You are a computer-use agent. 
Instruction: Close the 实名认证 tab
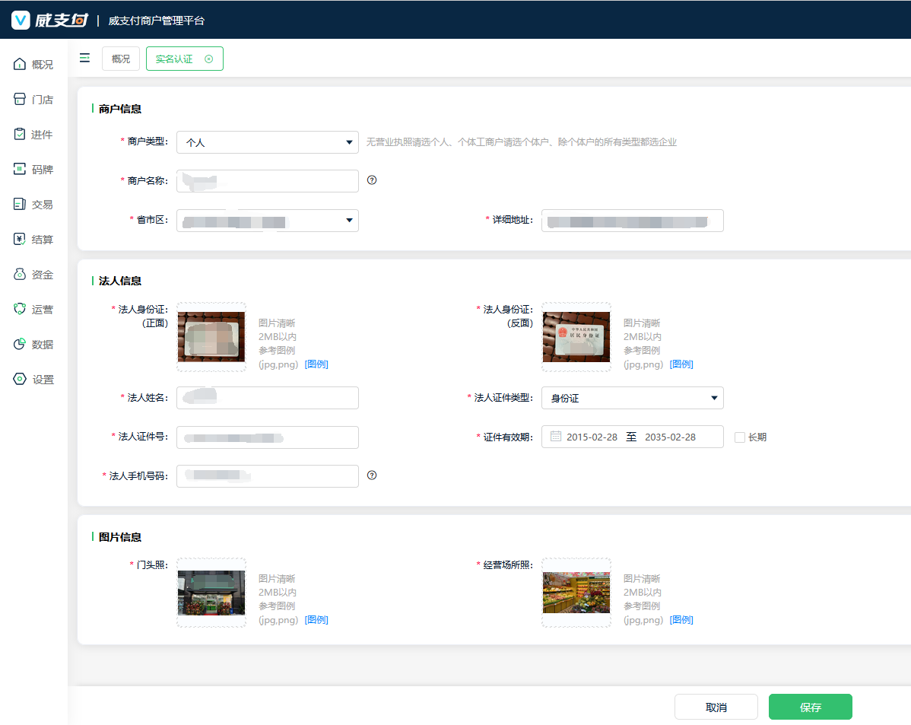[x=209, y=59]
